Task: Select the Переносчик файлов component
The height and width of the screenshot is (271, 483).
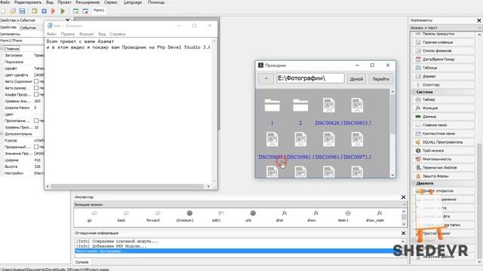Action: (443, 168)
